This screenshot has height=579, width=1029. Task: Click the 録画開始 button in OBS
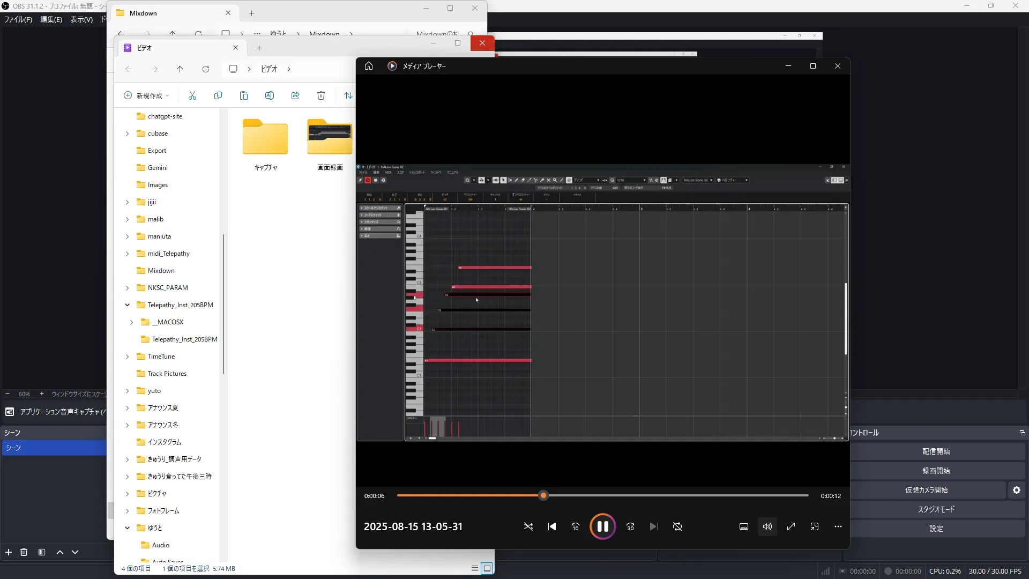pyautogui.click(x=936, y=471)
